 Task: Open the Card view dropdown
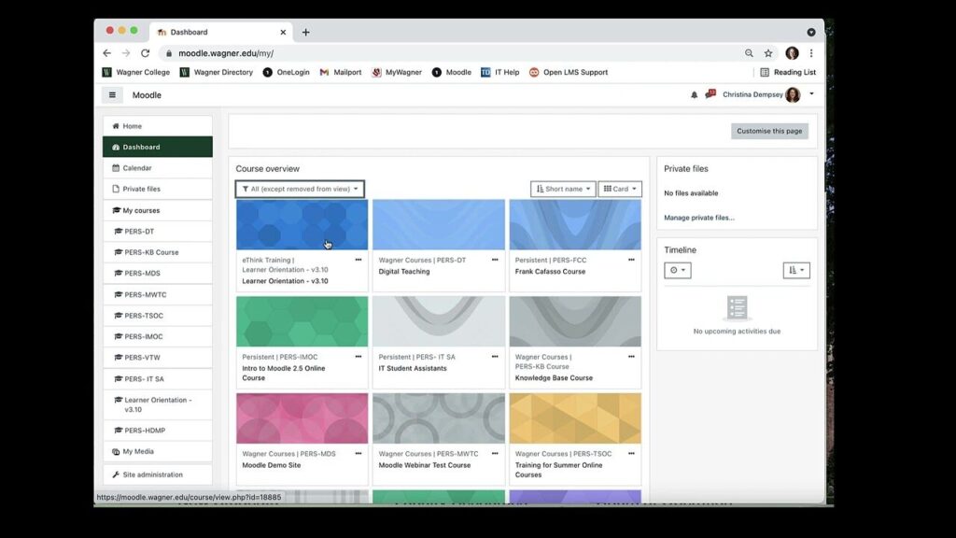620,188
